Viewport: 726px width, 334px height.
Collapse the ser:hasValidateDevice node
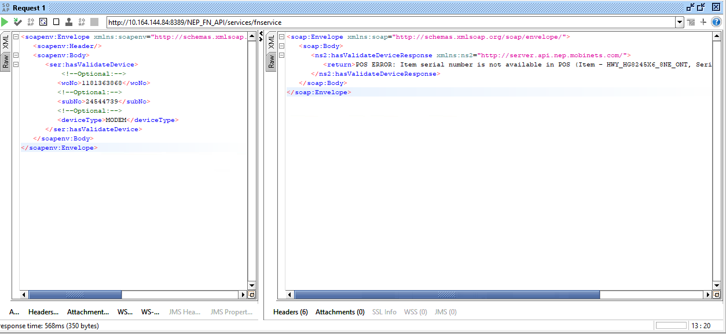tap(16, 65)
